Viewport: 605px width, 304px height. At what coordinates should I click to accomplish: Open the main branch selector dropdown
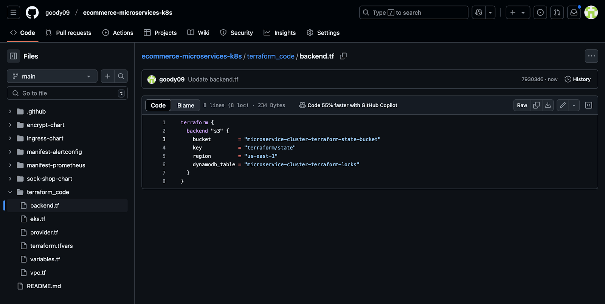pyautogui.click(x=52, y=76)
